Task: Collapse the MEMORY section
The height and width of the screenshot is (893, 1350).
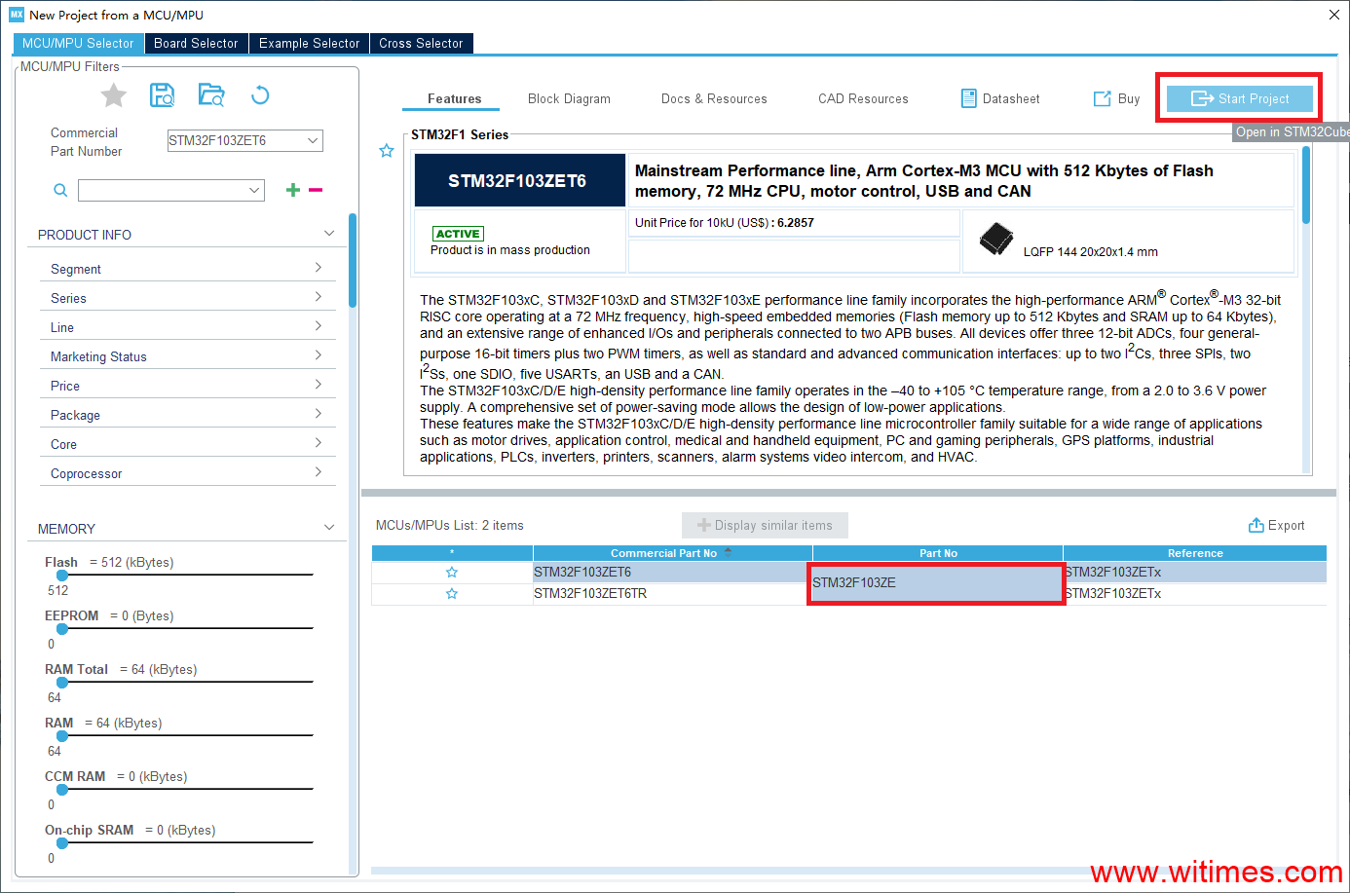Action: point(329,528)
